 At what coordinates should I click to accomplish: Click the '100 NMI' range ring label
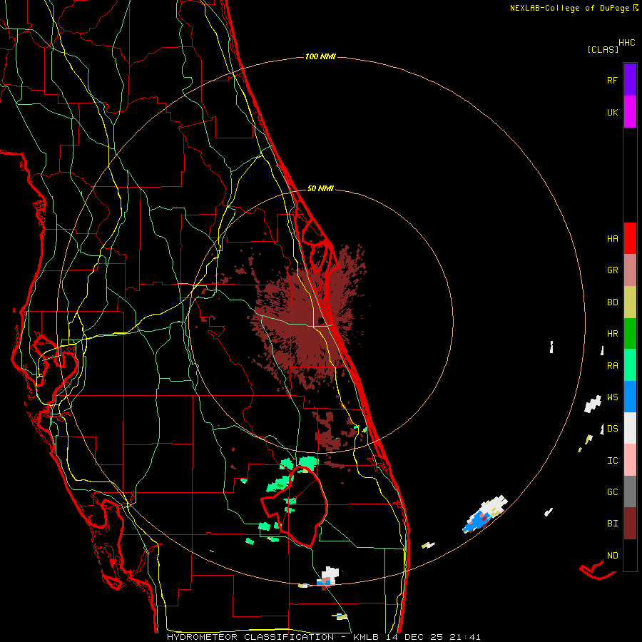click(x=320, y=56)
